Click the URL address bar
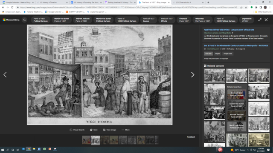273x153 pixels. (x=129, y=8)
